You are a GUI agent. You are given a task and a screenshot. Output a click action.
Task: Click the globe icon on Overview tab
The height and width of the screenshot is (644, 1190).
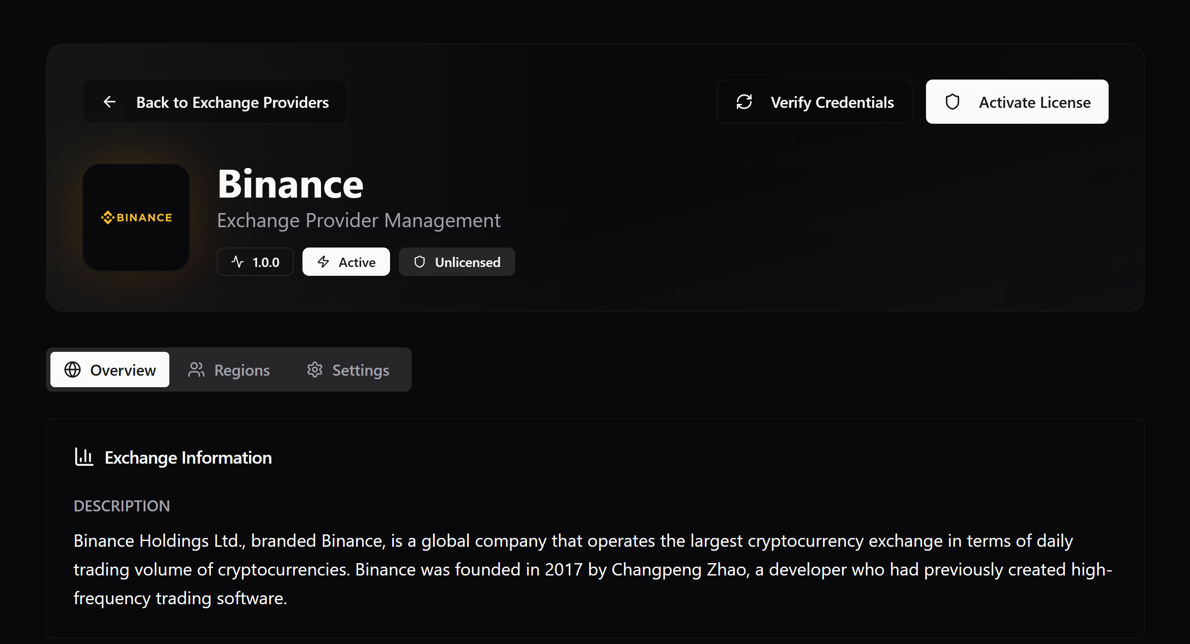(x=73, y=370)
